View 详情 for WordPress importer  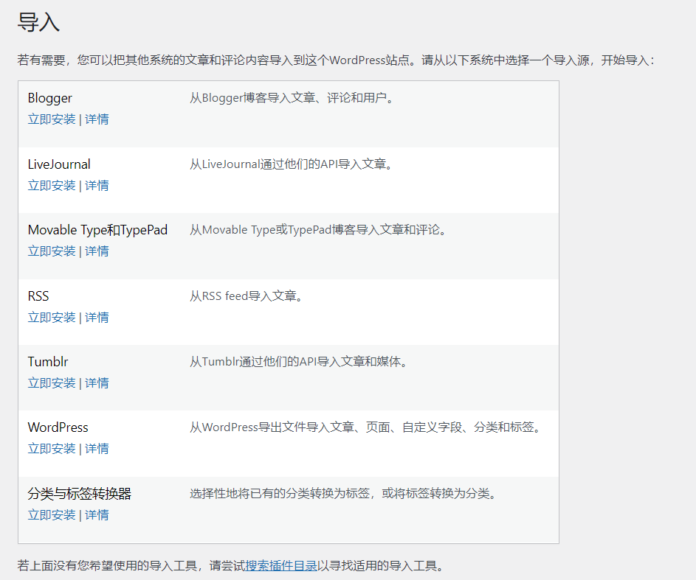tap(97, 449)
